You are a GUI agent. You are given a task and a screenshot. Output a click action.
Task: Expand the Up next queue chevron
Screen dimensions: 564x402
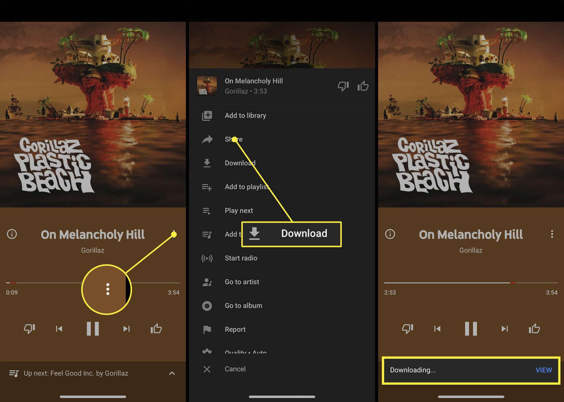pyautogui.click(x=172, y=373)
